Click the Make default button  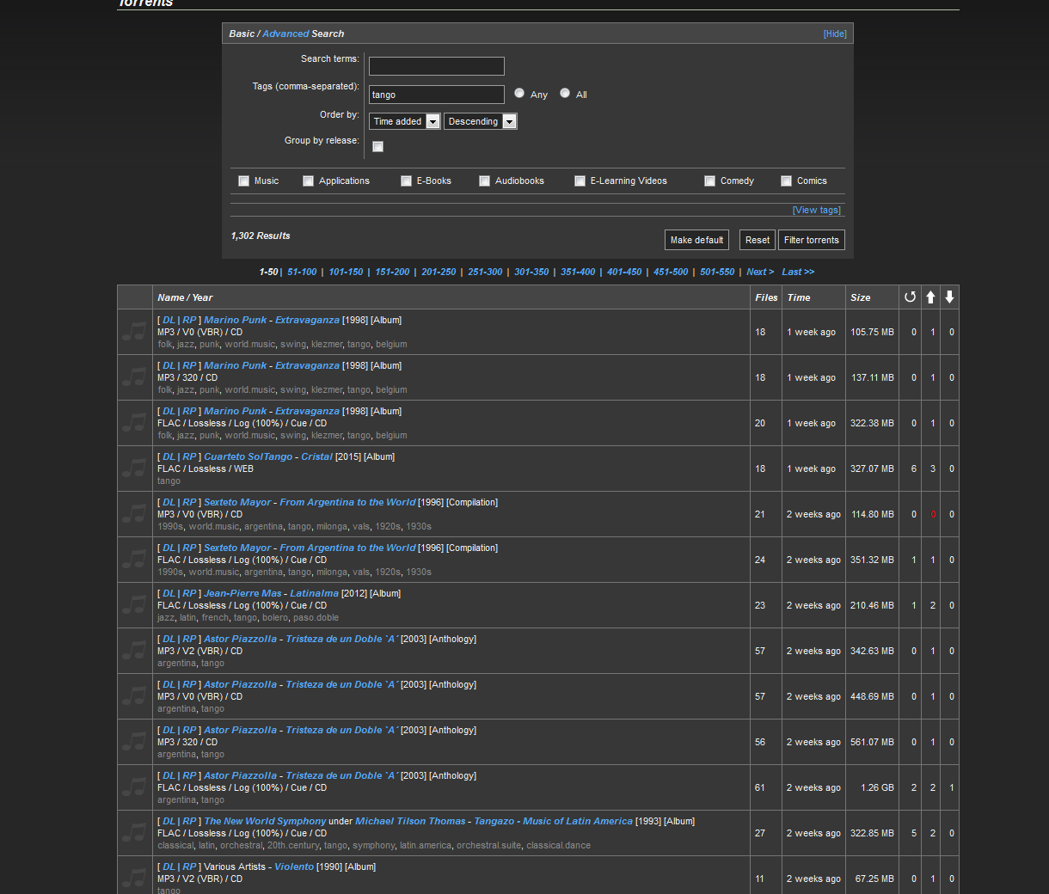tap(696, 240)
